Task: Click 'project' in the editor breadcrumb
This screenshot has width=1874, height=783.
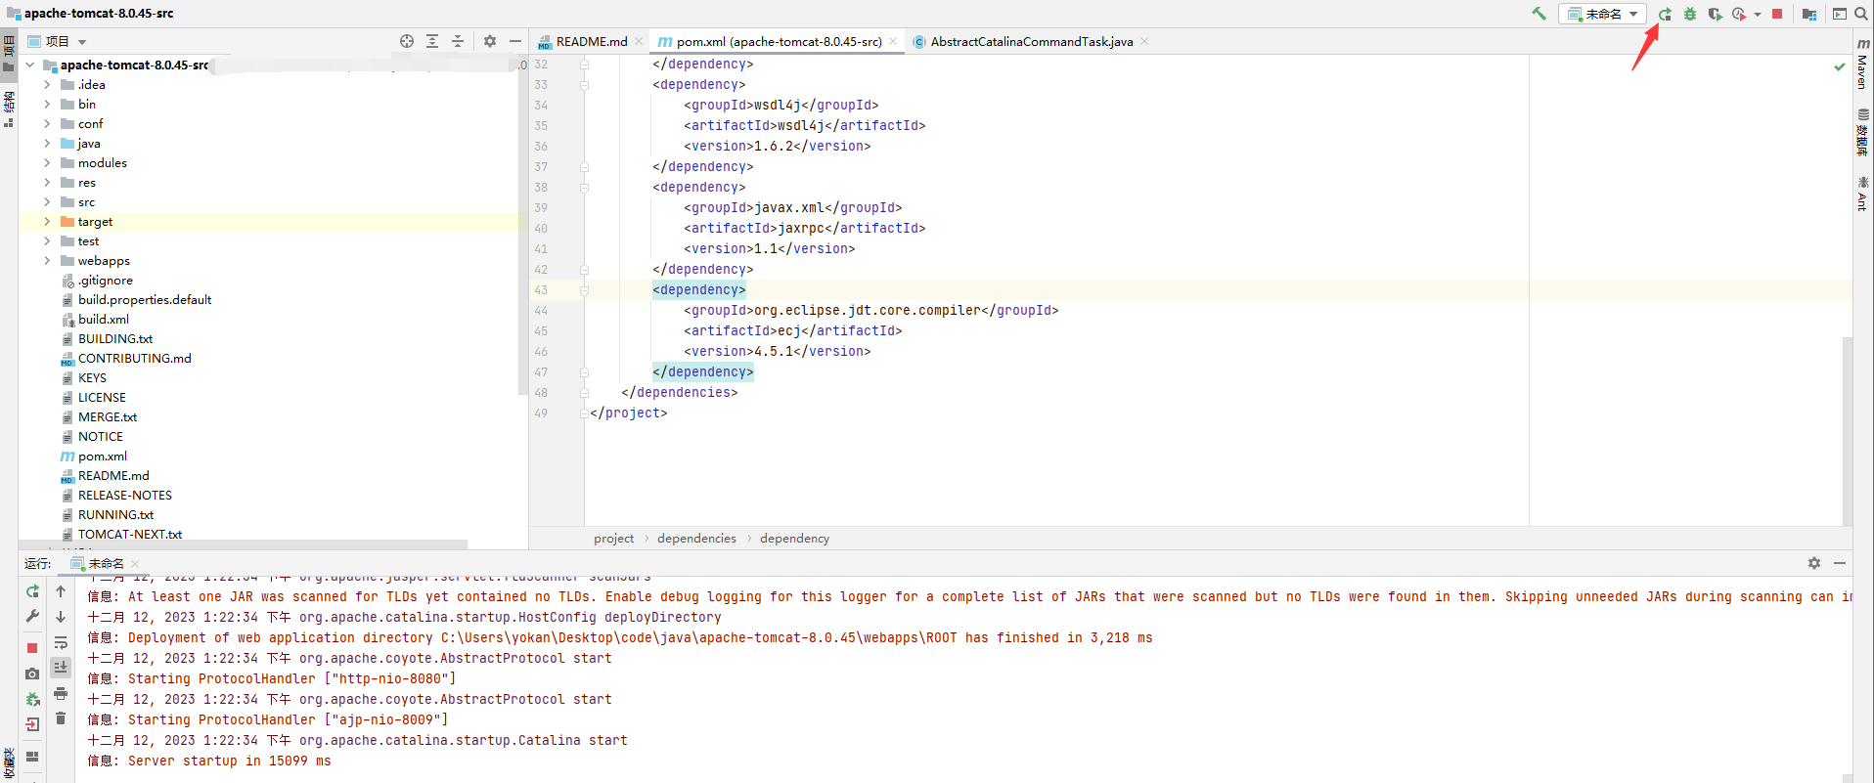Action: [x=613, y=539]
